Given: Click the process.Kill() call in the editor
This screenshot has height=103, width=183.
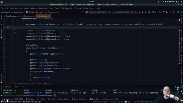Looking at the screenshot, I should pyautogui.click(x=42, y=78).
